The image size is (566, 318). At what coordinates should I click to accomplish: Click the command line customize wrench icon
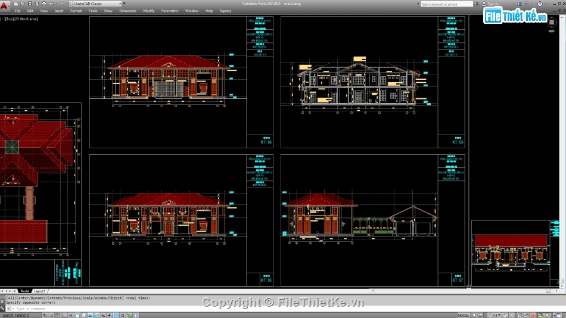[2, 308]
